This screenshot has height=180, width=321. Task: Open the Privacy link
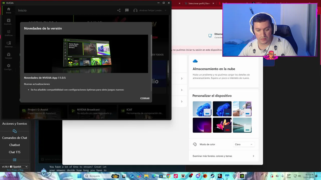[x=15, y=170]
